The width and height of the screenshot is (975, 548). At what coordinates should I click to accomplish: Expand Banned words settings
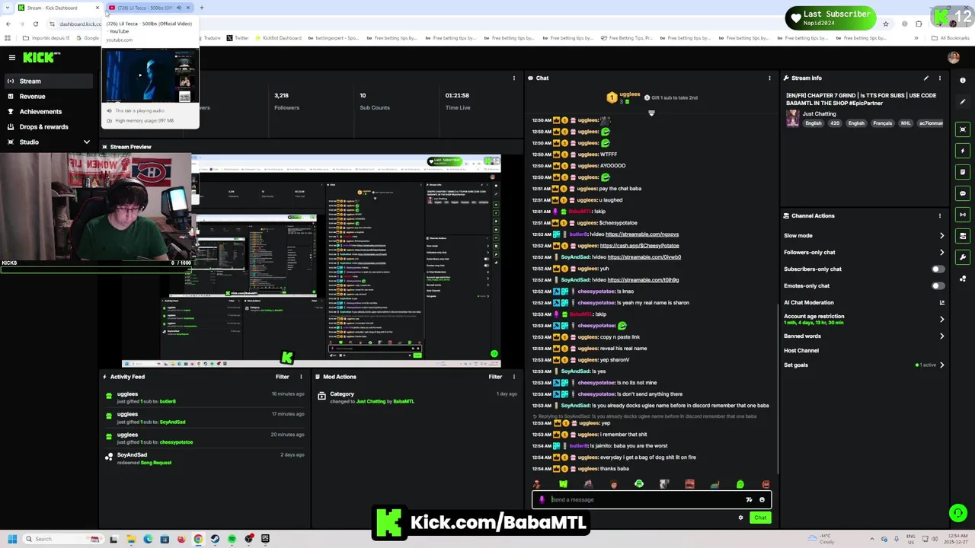point(941,336)
